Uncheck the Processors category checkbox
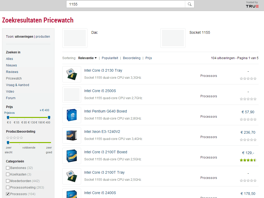The width and height of the screenshot is (264, 198). pyautogui.click(x=8, y=194)
